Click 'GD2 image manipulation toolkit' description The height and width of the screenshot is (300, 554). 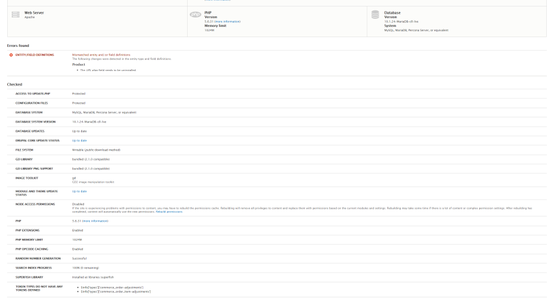(x=93, y=183)
